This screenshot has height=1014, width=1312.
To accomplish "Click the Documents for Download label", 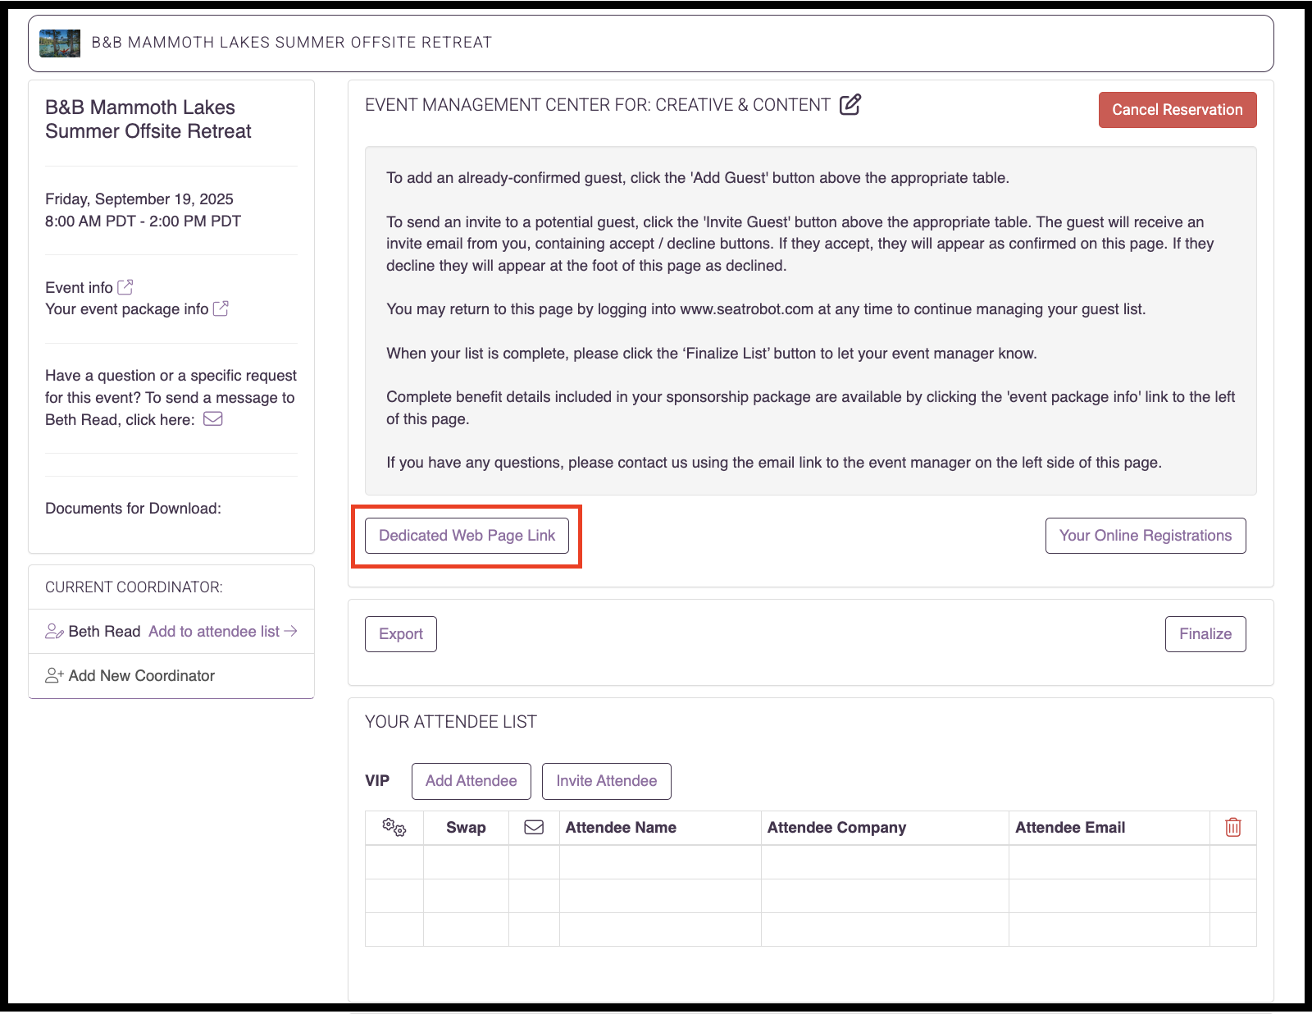I will pyautogui.click(x=133, y=509).
